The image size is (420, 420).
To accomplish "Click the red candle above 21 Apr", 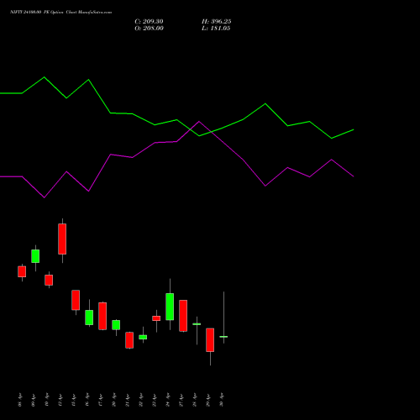I will (129, 340).
